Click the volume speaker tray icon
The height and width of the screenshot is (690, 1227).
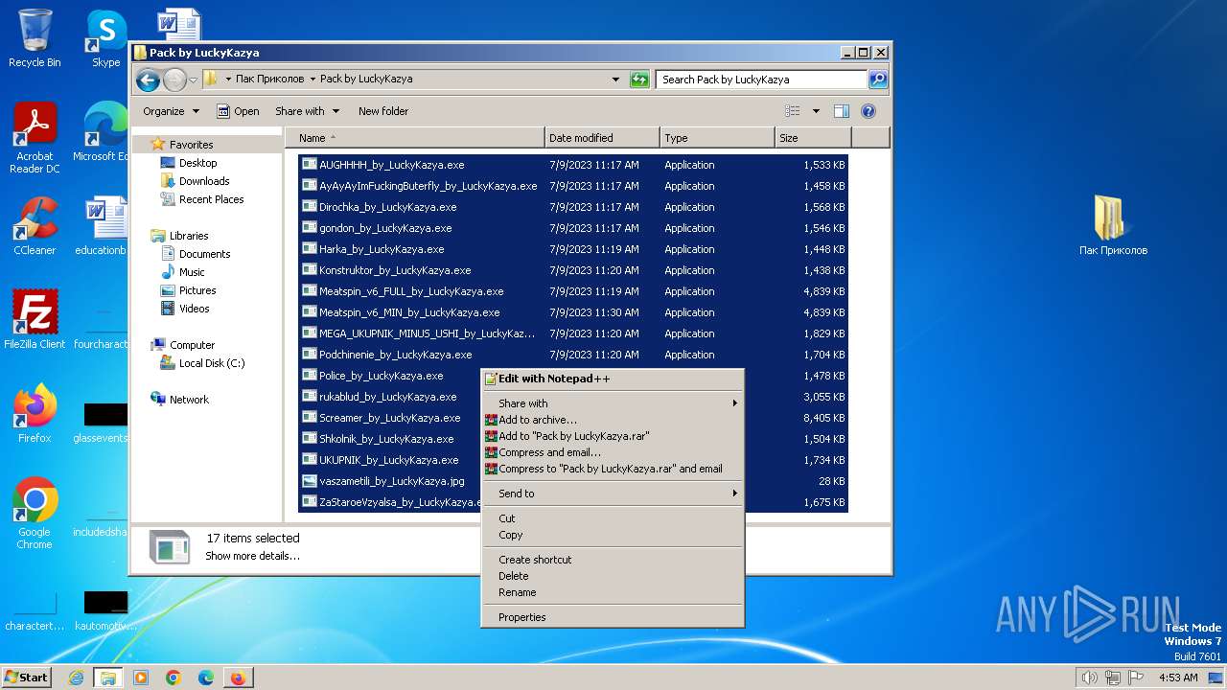(x=1089, y=678)
